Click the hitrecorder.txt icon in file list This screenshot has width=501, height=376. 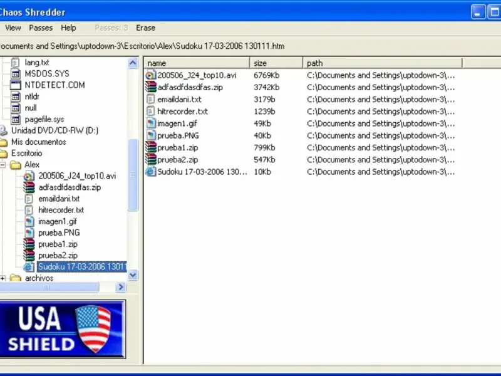click(150, 112)
